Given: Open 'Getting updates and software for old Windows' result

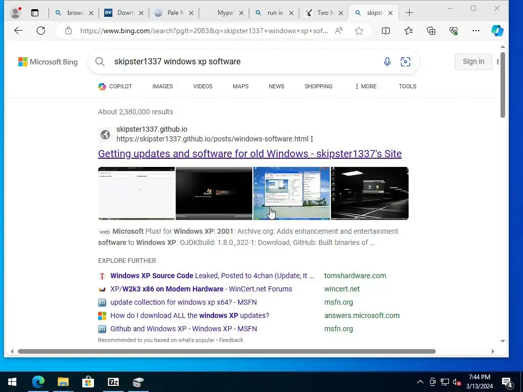Looking at the screenshot, I should (250, 154).
